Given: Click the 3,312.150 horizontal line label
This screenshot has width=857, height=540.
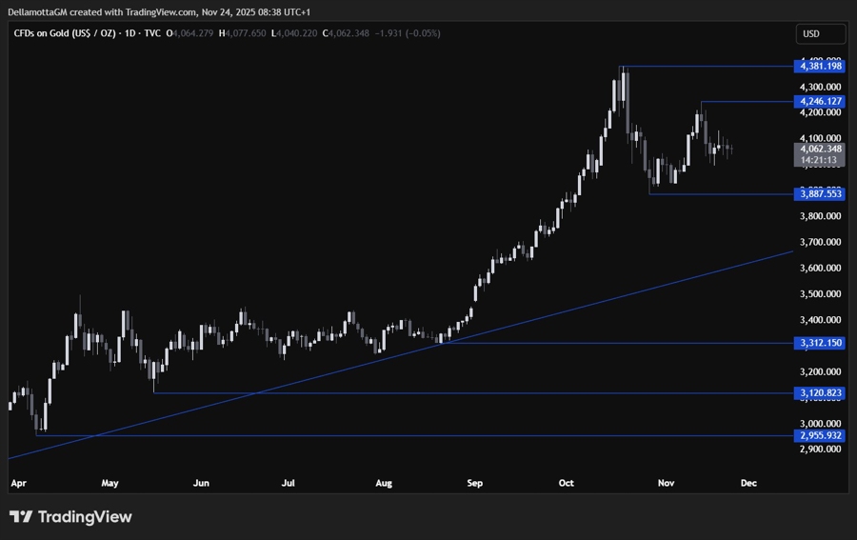Looking at the screenshot, I should pyautogui.click(x=820, y=343).
